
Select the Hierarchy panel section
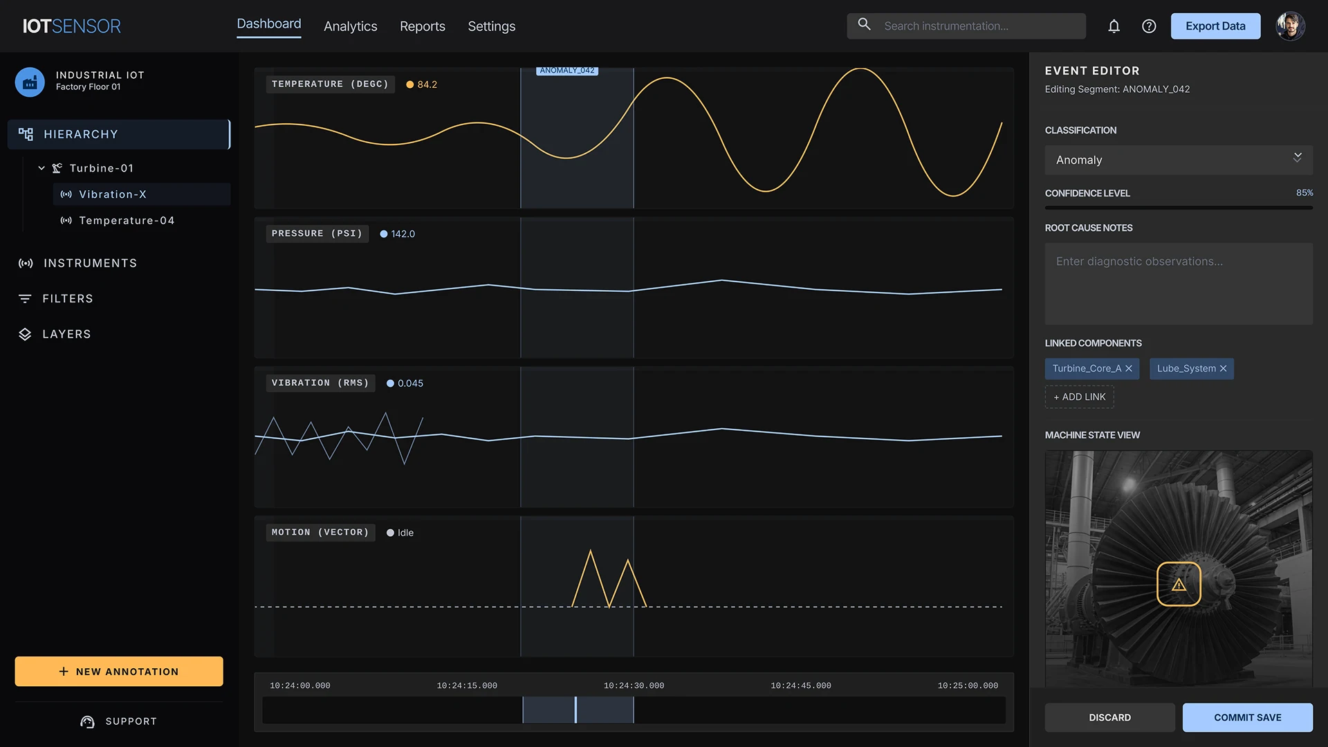point(118,134)
